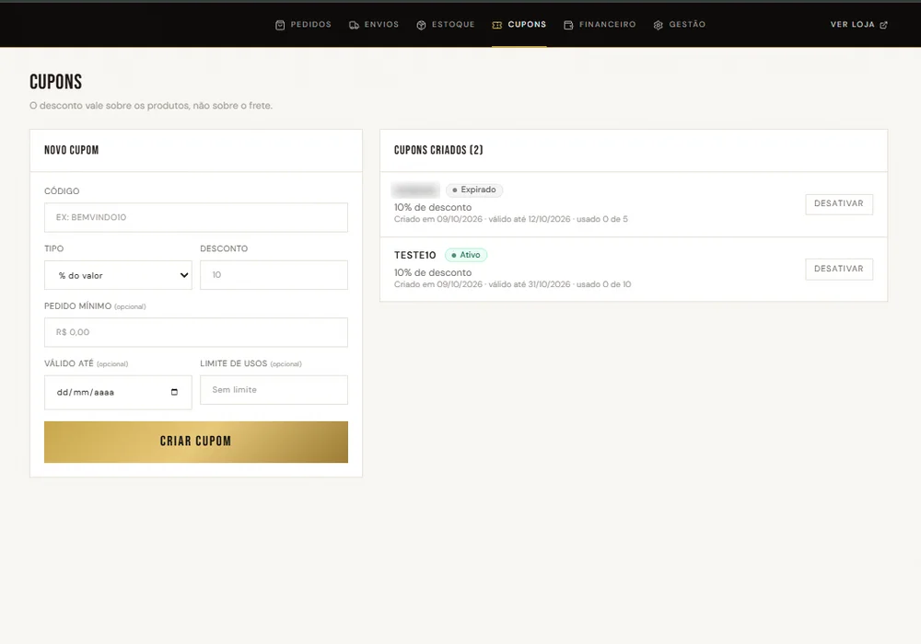Click the Gestão gear icon

coord(659,25)
